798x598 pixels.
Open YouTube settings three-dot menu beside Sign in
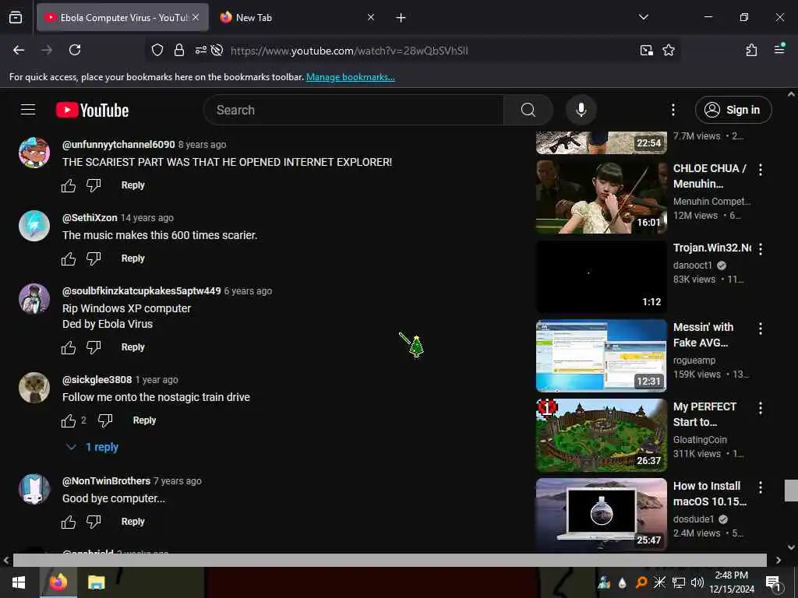[x=673, y=110]
